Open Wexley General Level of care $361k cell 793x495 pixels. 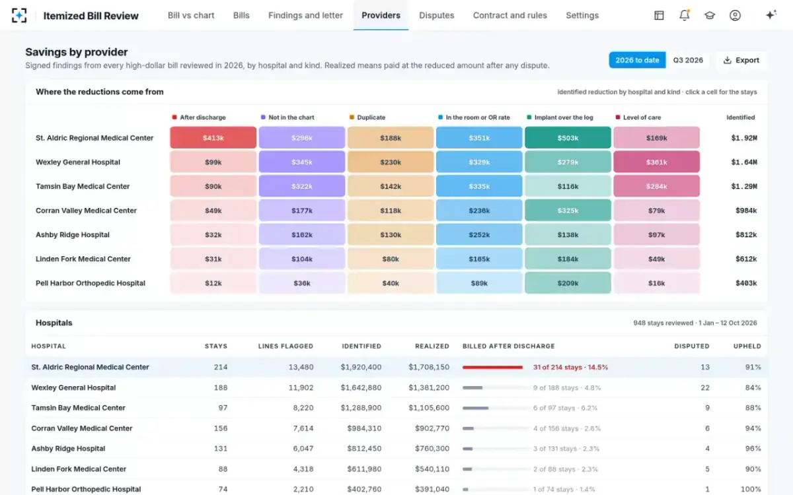pyautogui.click(x=656, y=162)
